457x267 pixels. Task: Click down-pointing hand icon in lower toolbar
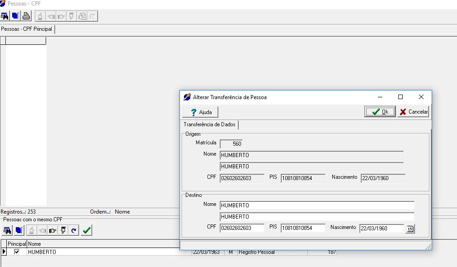pyautogui.click(x=63, y=230)
